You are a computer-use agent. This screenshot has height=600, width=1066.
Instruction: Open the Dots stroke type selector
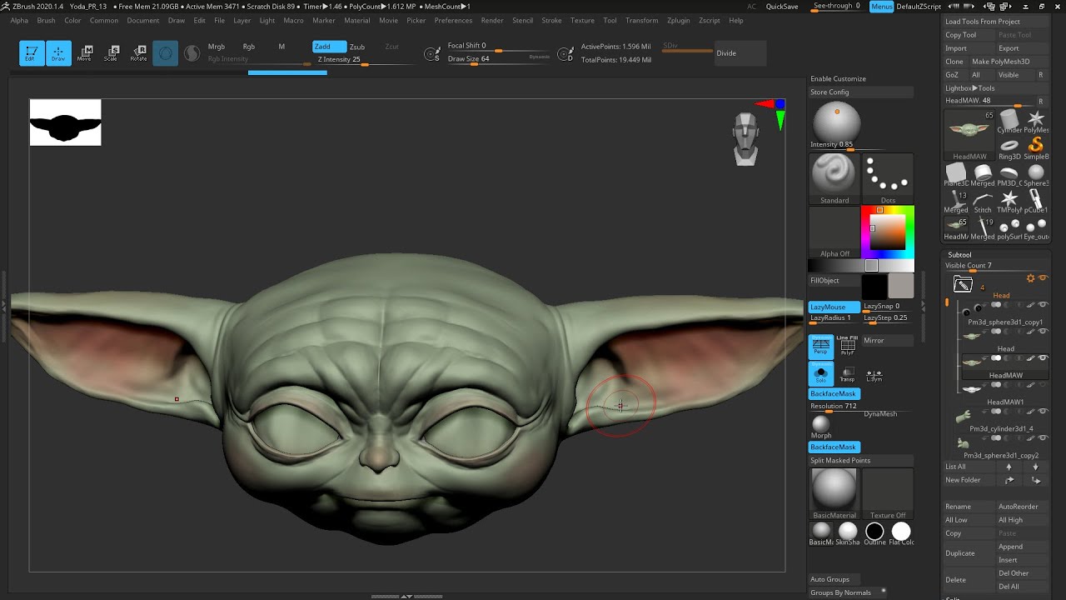(888, 177)
